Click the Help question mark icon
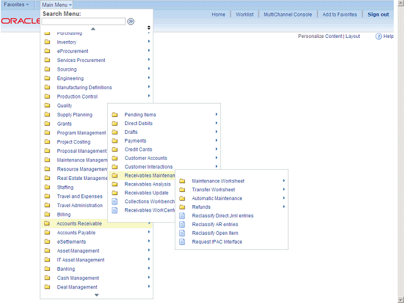Screen dimensions: 404x303 pyautogui.click(x=378, y=37)
